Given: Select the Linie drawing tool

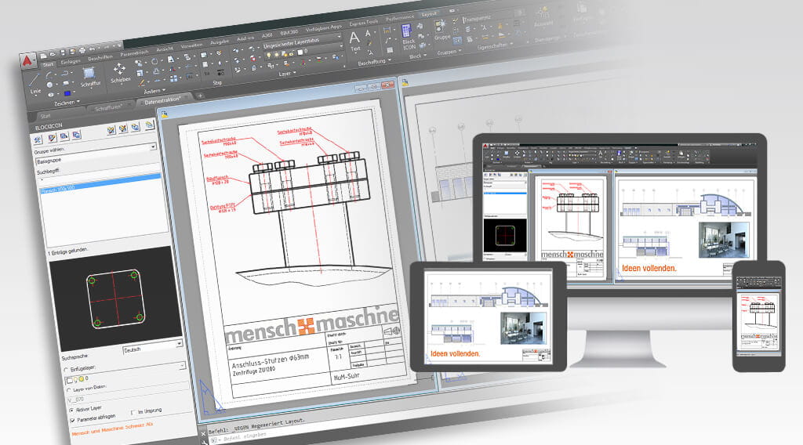Looking at the screenshot, I should pyautogui.click(x=35, y=85).
